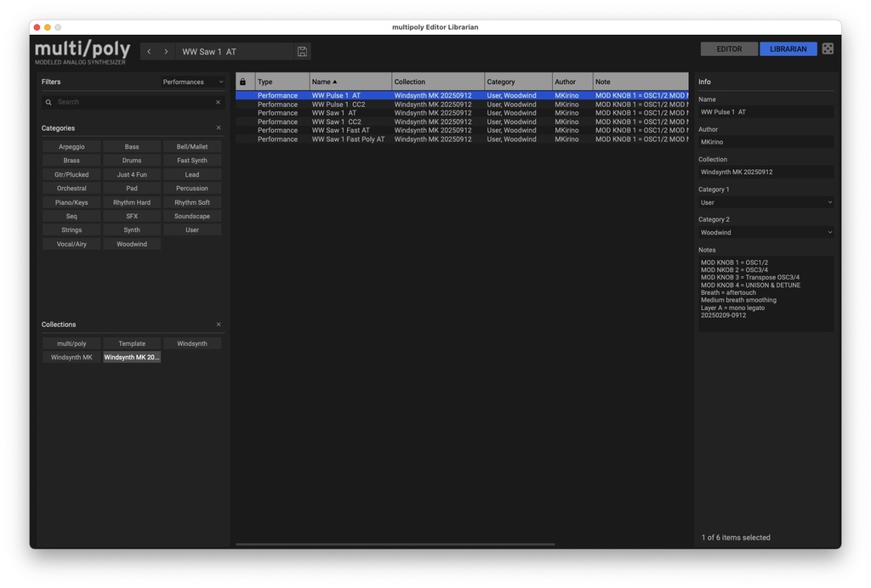Clear the search with its X icon

click(218, 101)
